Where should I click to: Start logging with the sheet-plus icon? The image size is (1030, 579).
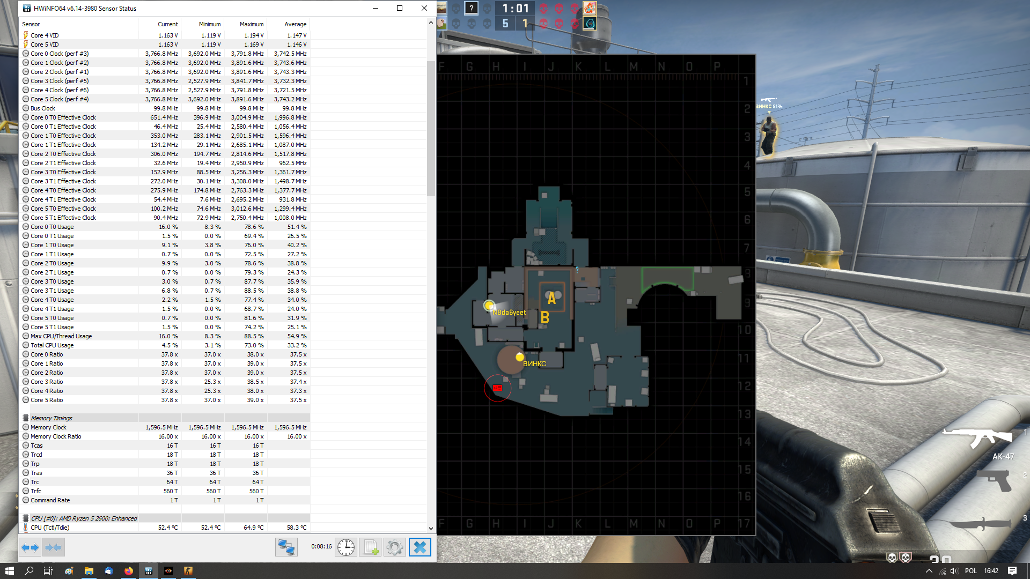point(370,547)
